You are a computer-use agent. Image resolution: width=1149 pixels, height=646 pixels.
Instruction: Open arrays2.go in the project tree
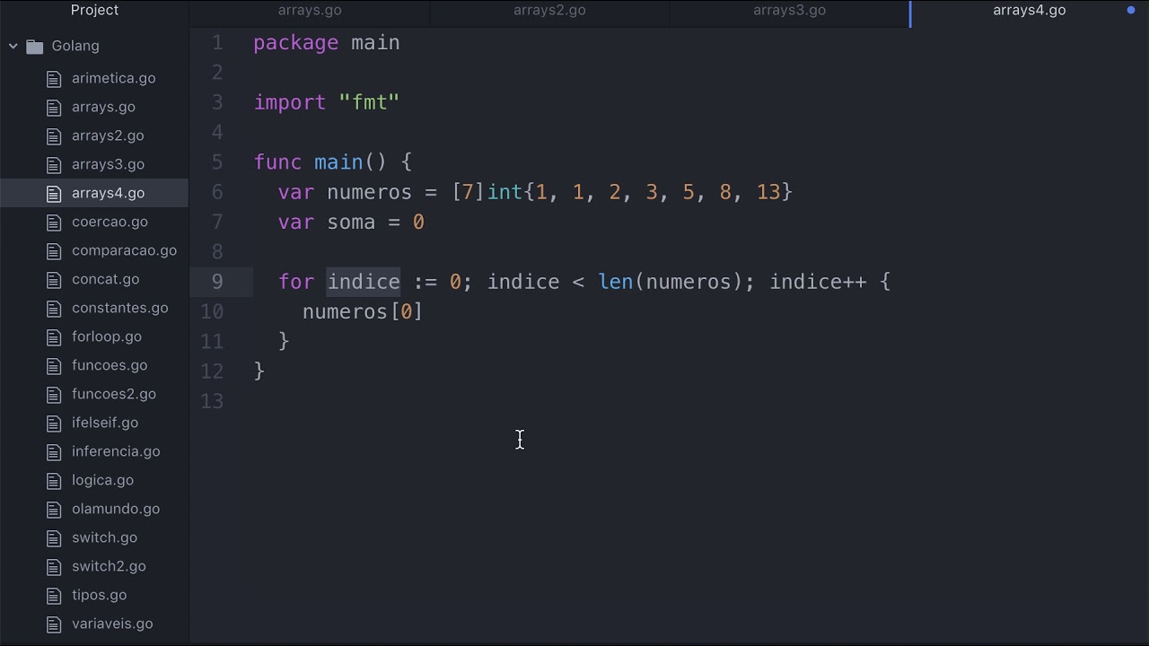click(108, 135)
